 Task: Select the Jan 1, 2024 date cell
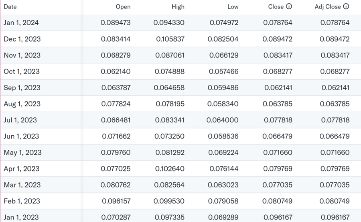(21, 22)
